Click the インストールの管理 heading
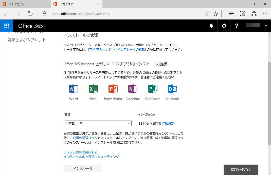This screenshot has width=271, height=175. 81,35
